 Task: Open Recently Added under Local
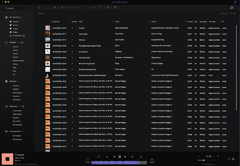point(19,60)
